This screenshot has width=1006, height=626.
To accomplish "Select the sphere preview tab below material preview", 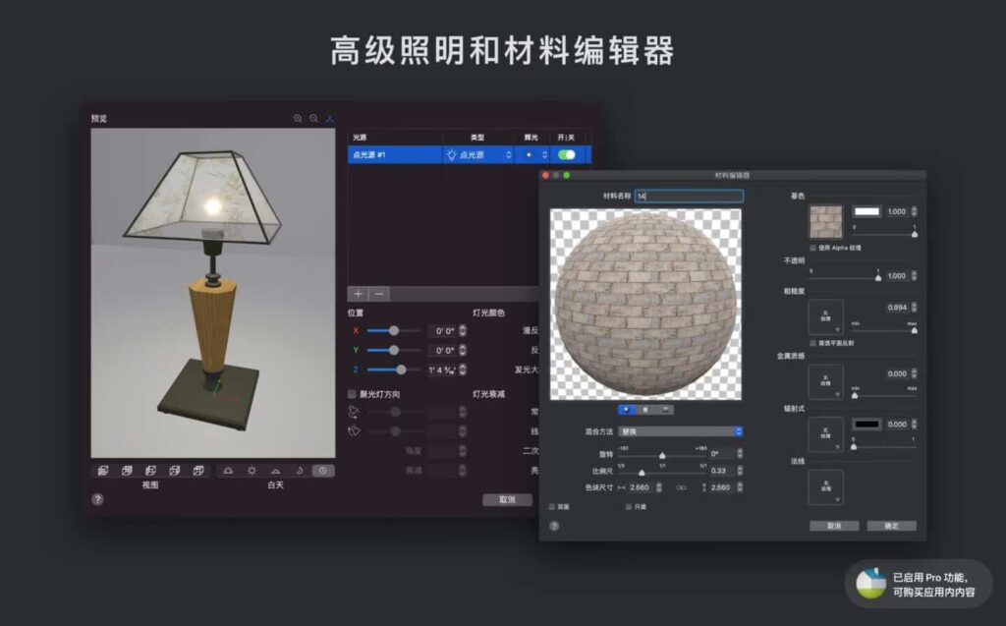I will [627, 410].
